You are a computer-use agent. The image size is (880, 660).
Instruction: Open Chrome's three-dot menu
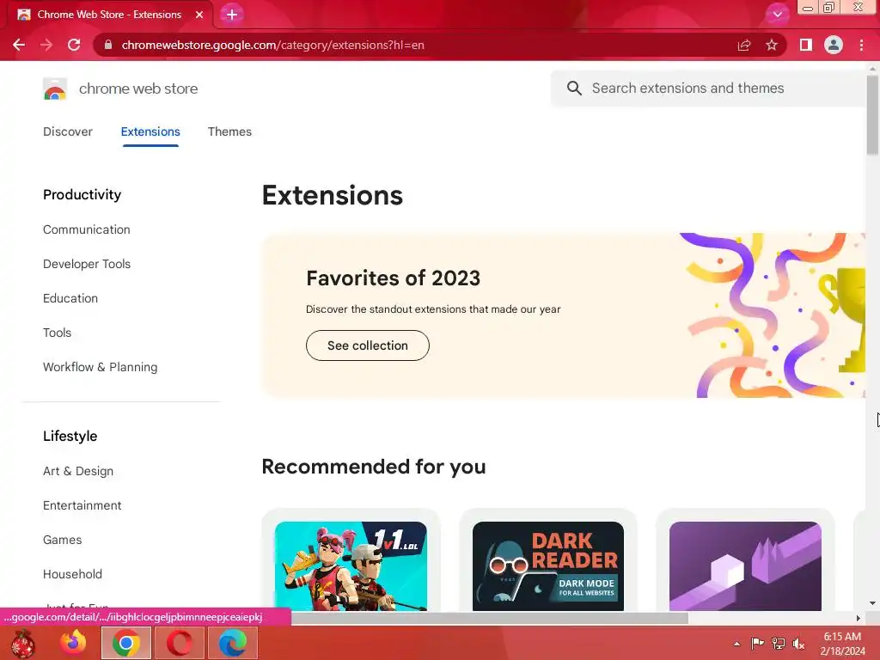point(861,45)
